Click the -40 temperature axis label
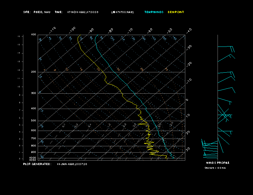 [189, 30]
